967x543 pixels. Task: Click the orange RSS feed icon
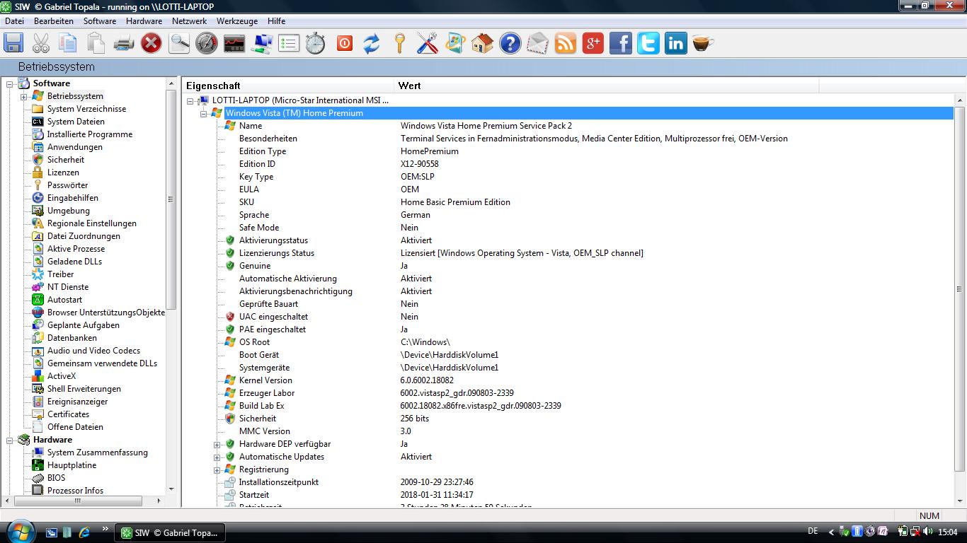[565, 43]
